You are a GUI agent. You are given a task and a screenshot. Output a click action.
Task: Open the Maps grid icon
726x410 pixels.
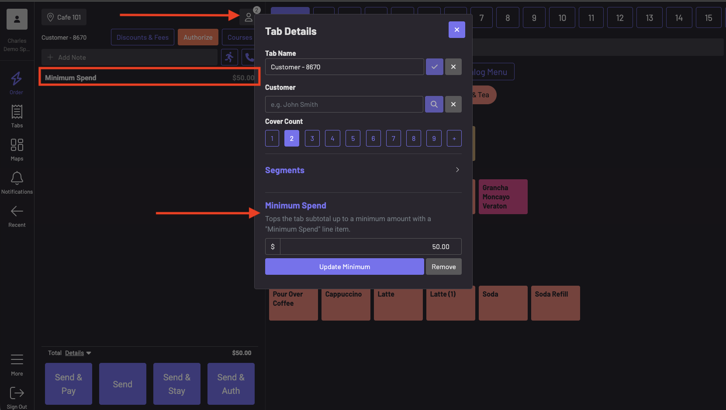pos(17,145)
